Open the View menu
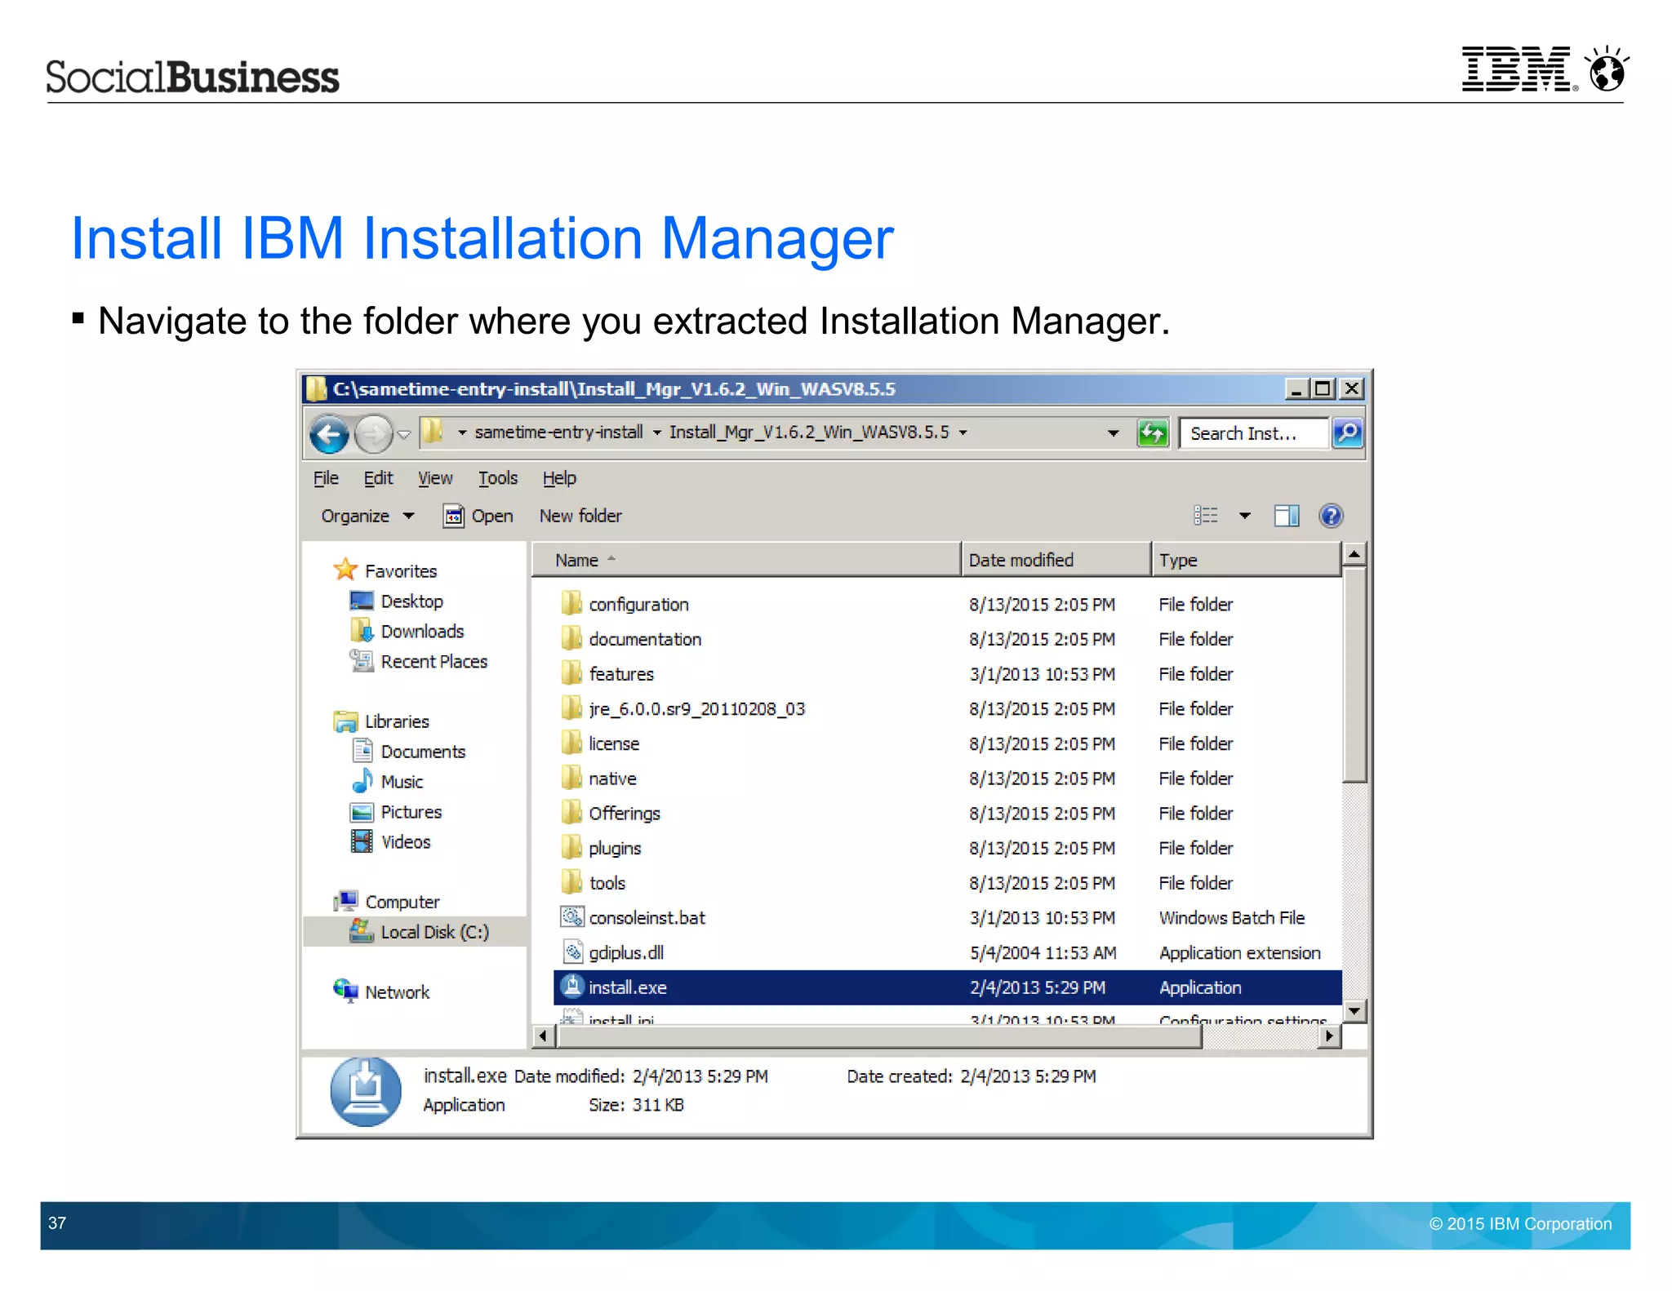 (435, 478)
